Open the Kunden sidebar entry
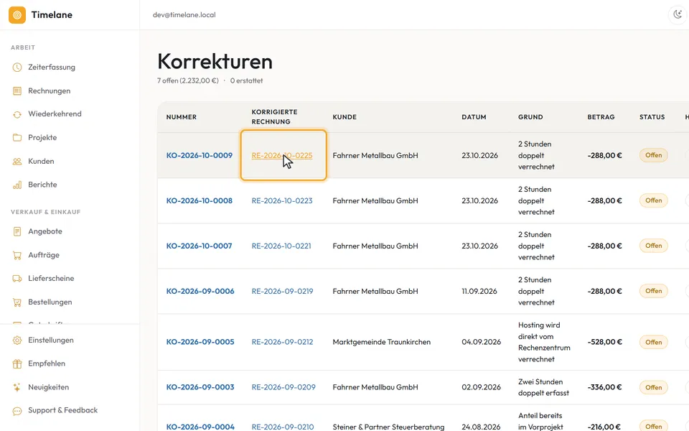This screenshot has width=689, height=431. tap(41, 162)
